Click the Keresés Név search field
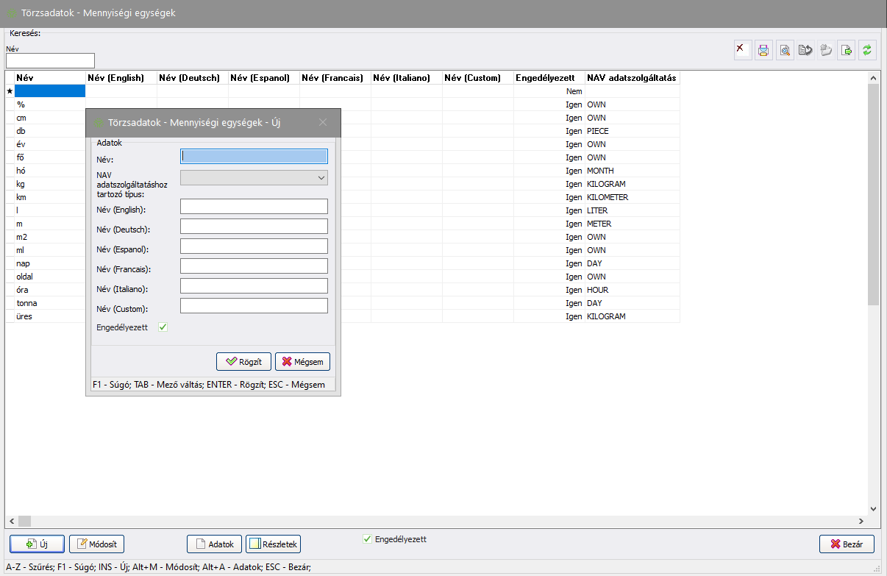The width and height of the screenshot is (887, 576). tap(50, 60)
